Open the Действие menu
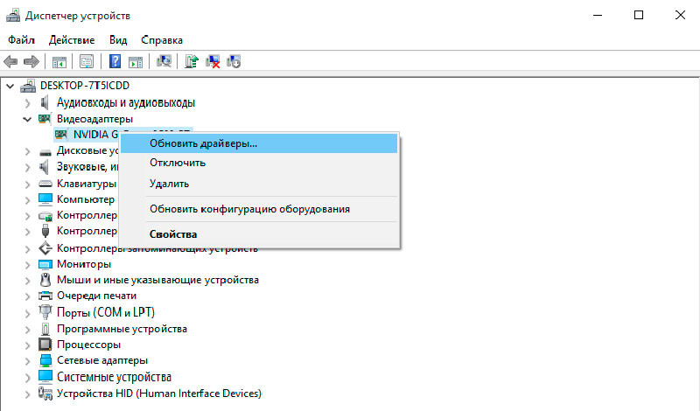Screen dimensions: 700x411 click(72, 40)
